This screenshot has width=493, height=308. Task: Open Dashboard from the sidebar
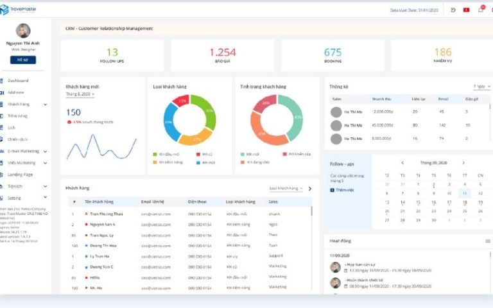[18, 80]
